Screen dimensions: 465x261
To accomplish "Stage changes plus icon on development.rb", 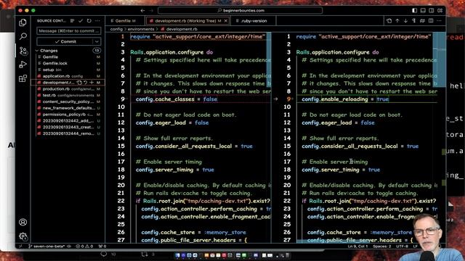I will (92, 83).
